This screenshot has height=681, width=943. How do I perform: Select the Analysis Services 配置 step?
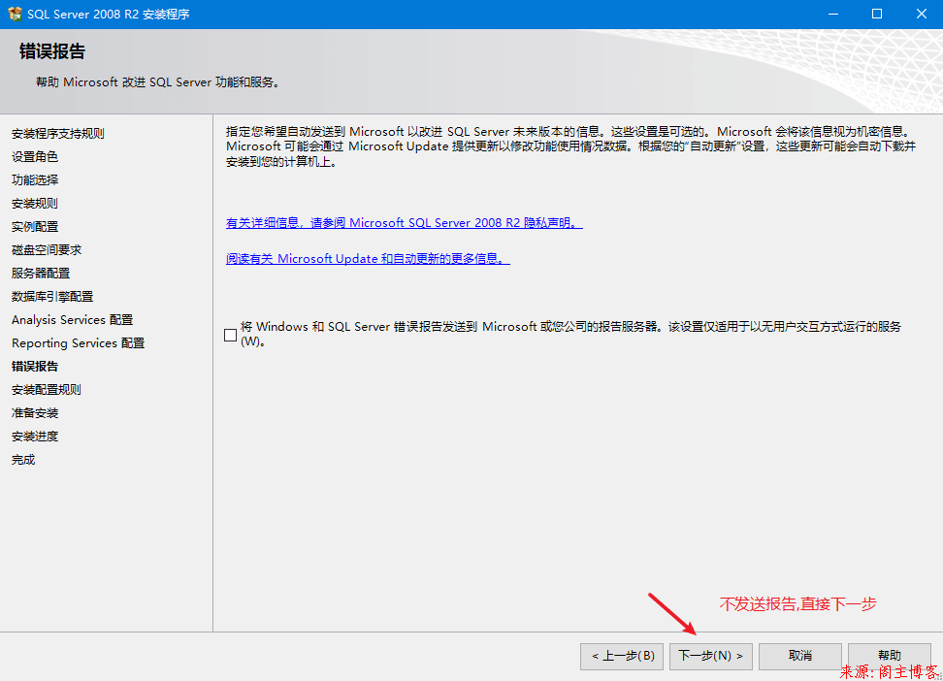click(x=72, y=320)
